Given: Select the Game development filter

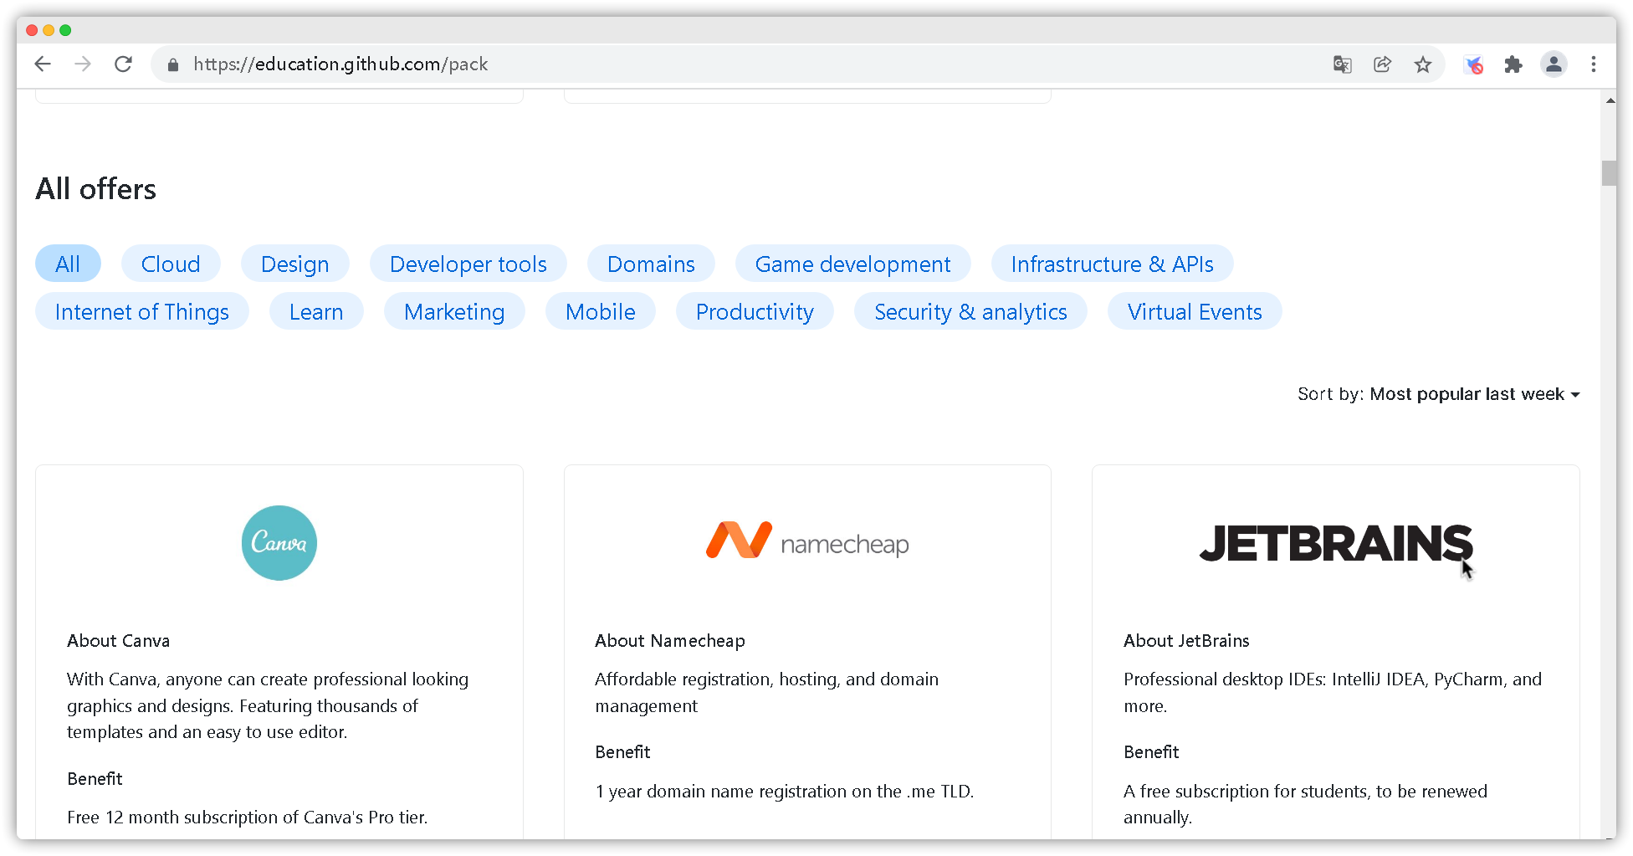Looking at the screenshot, I should [x=852, y=264].
